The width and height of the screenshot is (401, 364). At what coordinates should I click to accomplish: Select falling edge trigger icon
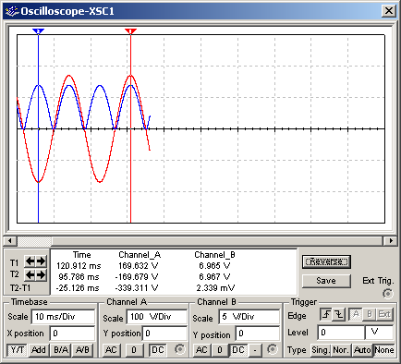pyautogui.click(x=339, y=314)
